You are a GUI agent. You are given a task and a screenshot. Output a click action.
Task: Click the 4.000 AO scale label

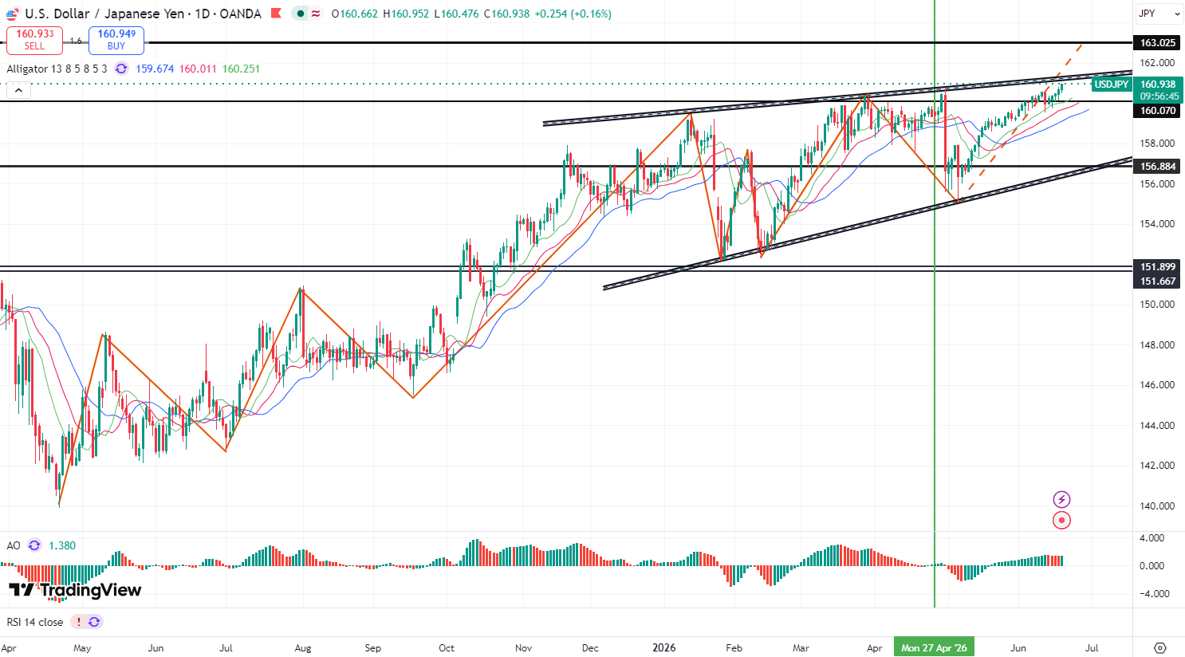point(1152,538)
